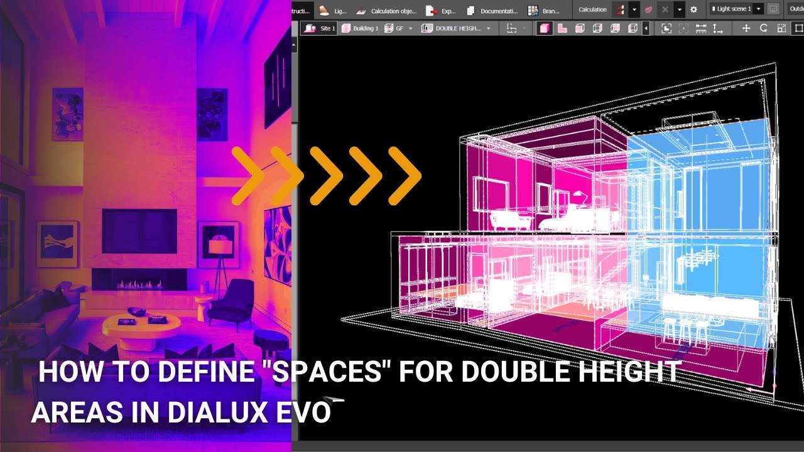This screenshot has height=452, width=804.
Task: Select the wireframe cube view with pink right face
Action: tap(597, 28)
